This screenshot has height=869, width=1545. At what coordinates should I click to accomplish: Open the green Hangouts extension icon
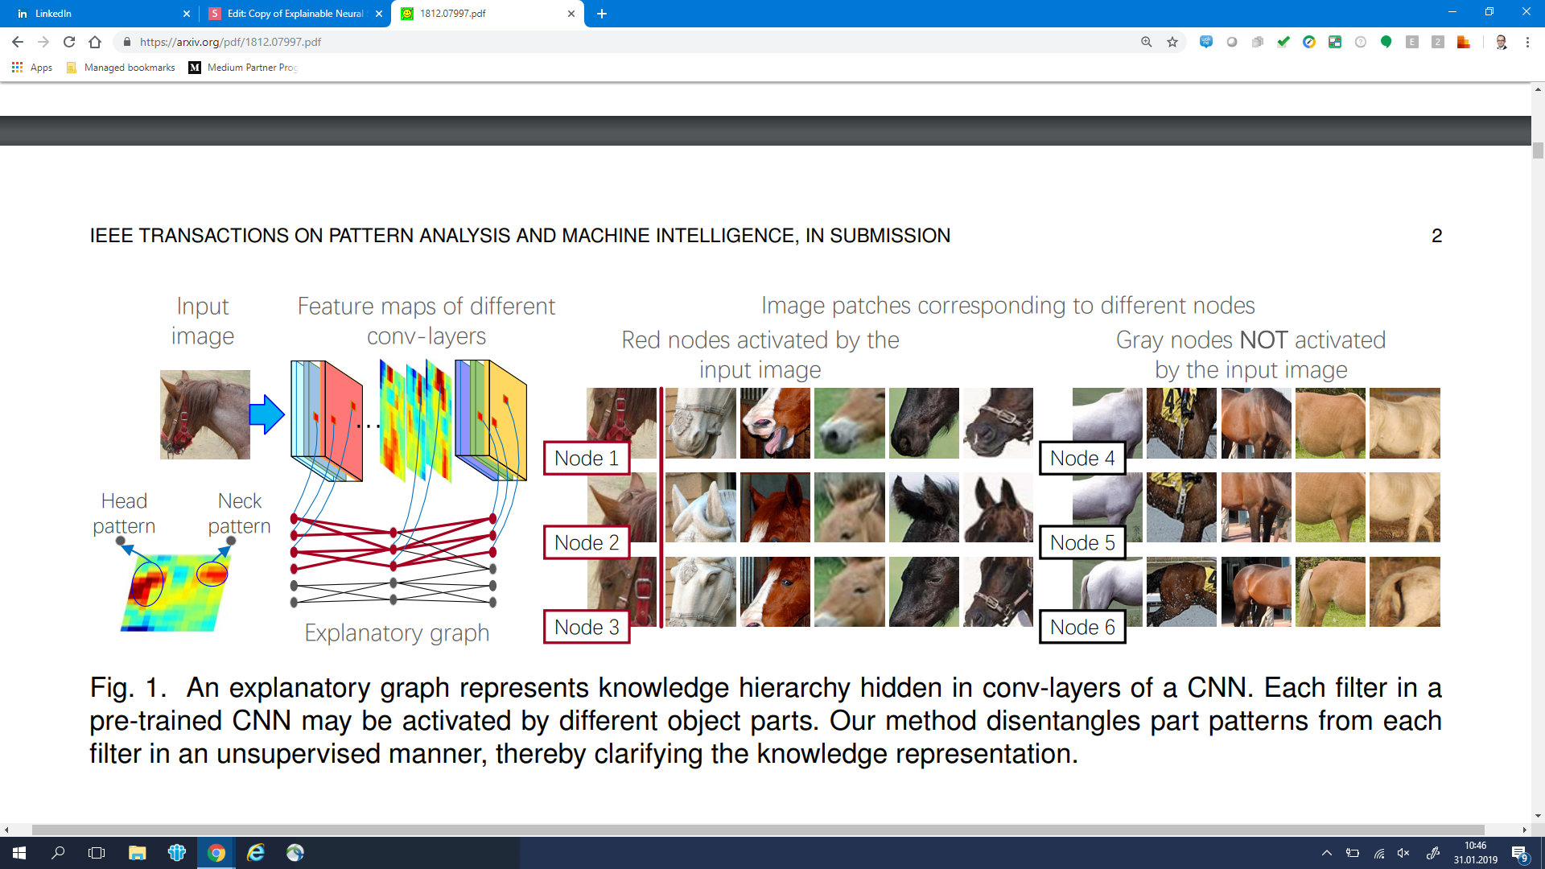1386,42
